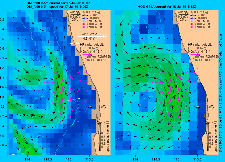
Task: Click longitude label 114.5 under OM_fc00 map
Action: (x=48, y=159)
